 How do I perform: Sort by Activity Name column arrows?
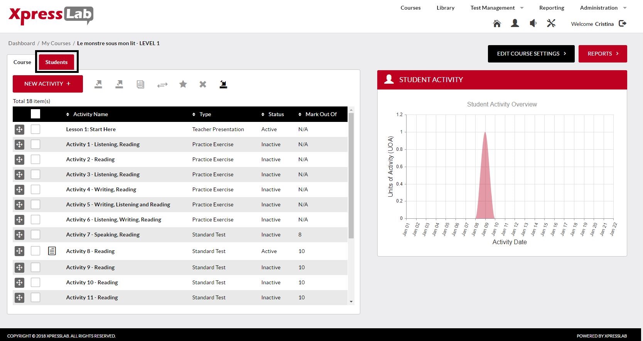68,114
